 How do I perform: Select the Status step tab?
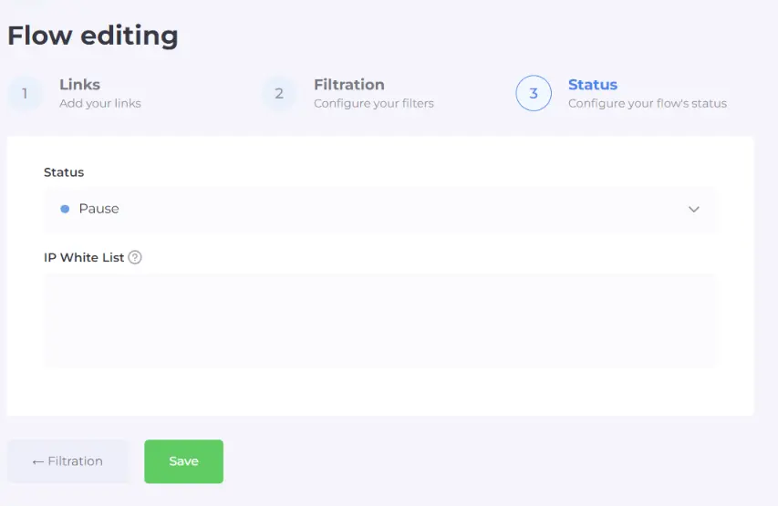tap(592, 85)
